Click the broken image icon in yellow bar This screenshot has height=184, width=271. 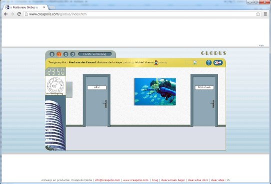195,63
